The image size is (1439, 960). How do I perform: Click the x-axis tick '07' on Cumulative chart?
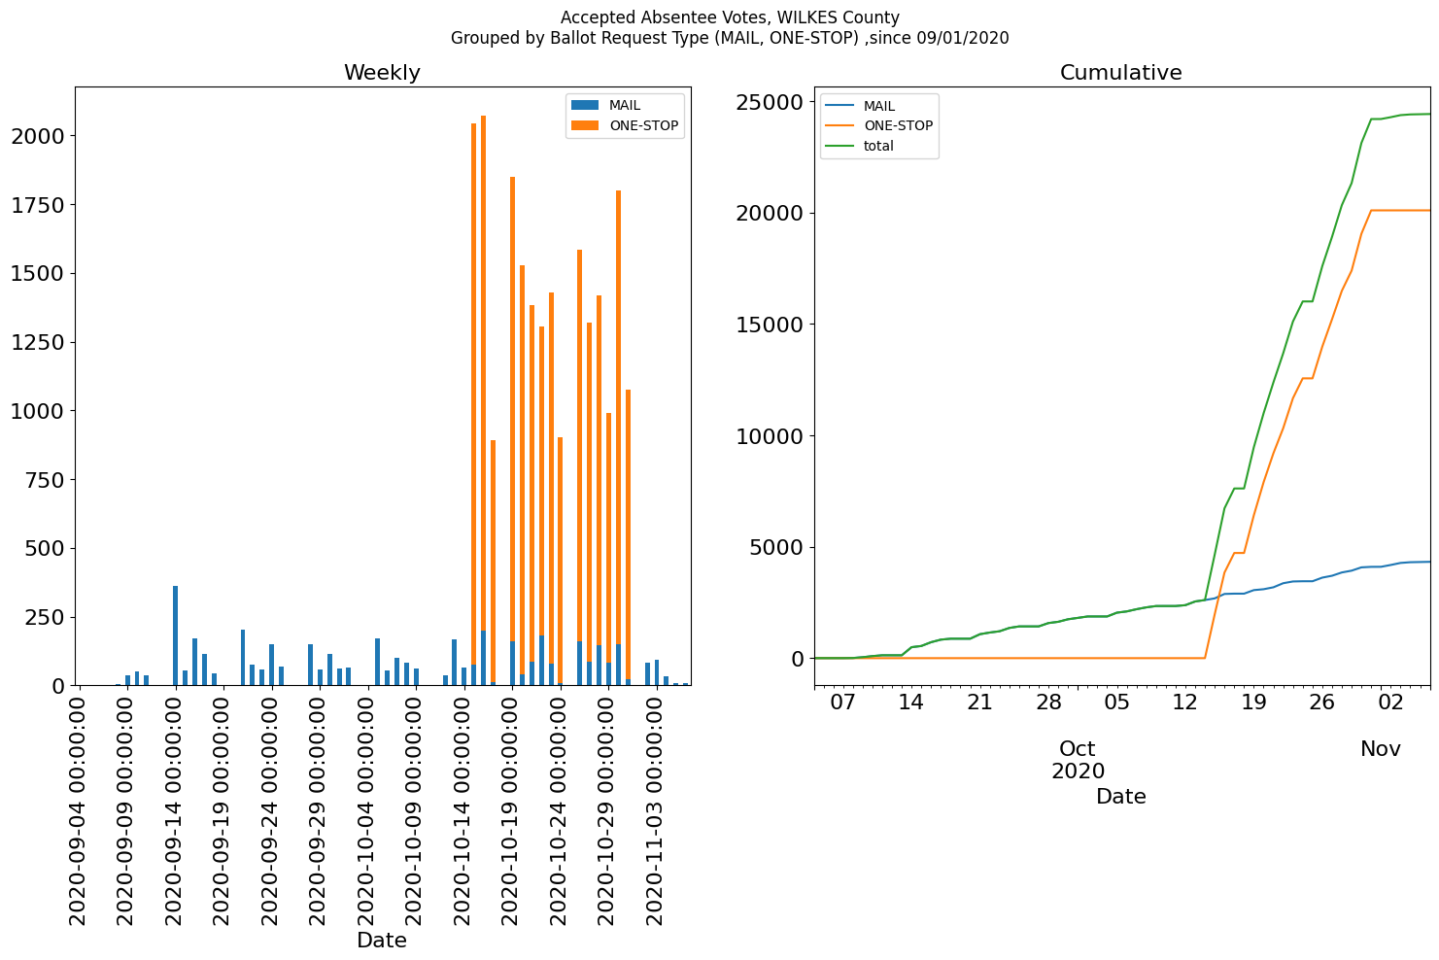pyautogui.click(x=843, y=702)
